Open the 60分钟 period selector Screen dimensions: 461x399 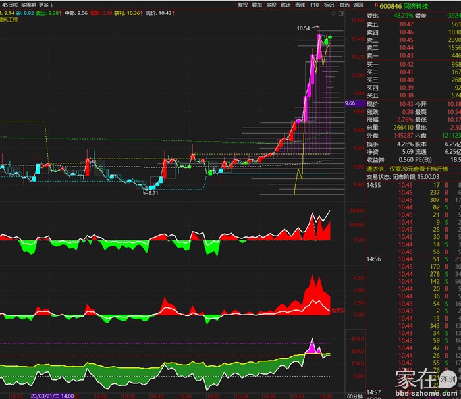tap(355, 396)
